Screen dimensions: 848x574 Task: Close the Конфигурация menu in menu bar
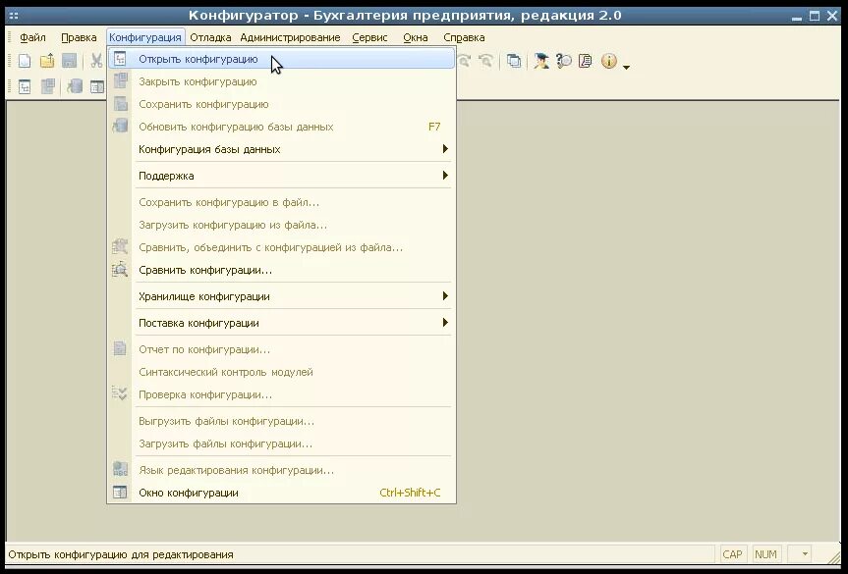click(145, 37)
